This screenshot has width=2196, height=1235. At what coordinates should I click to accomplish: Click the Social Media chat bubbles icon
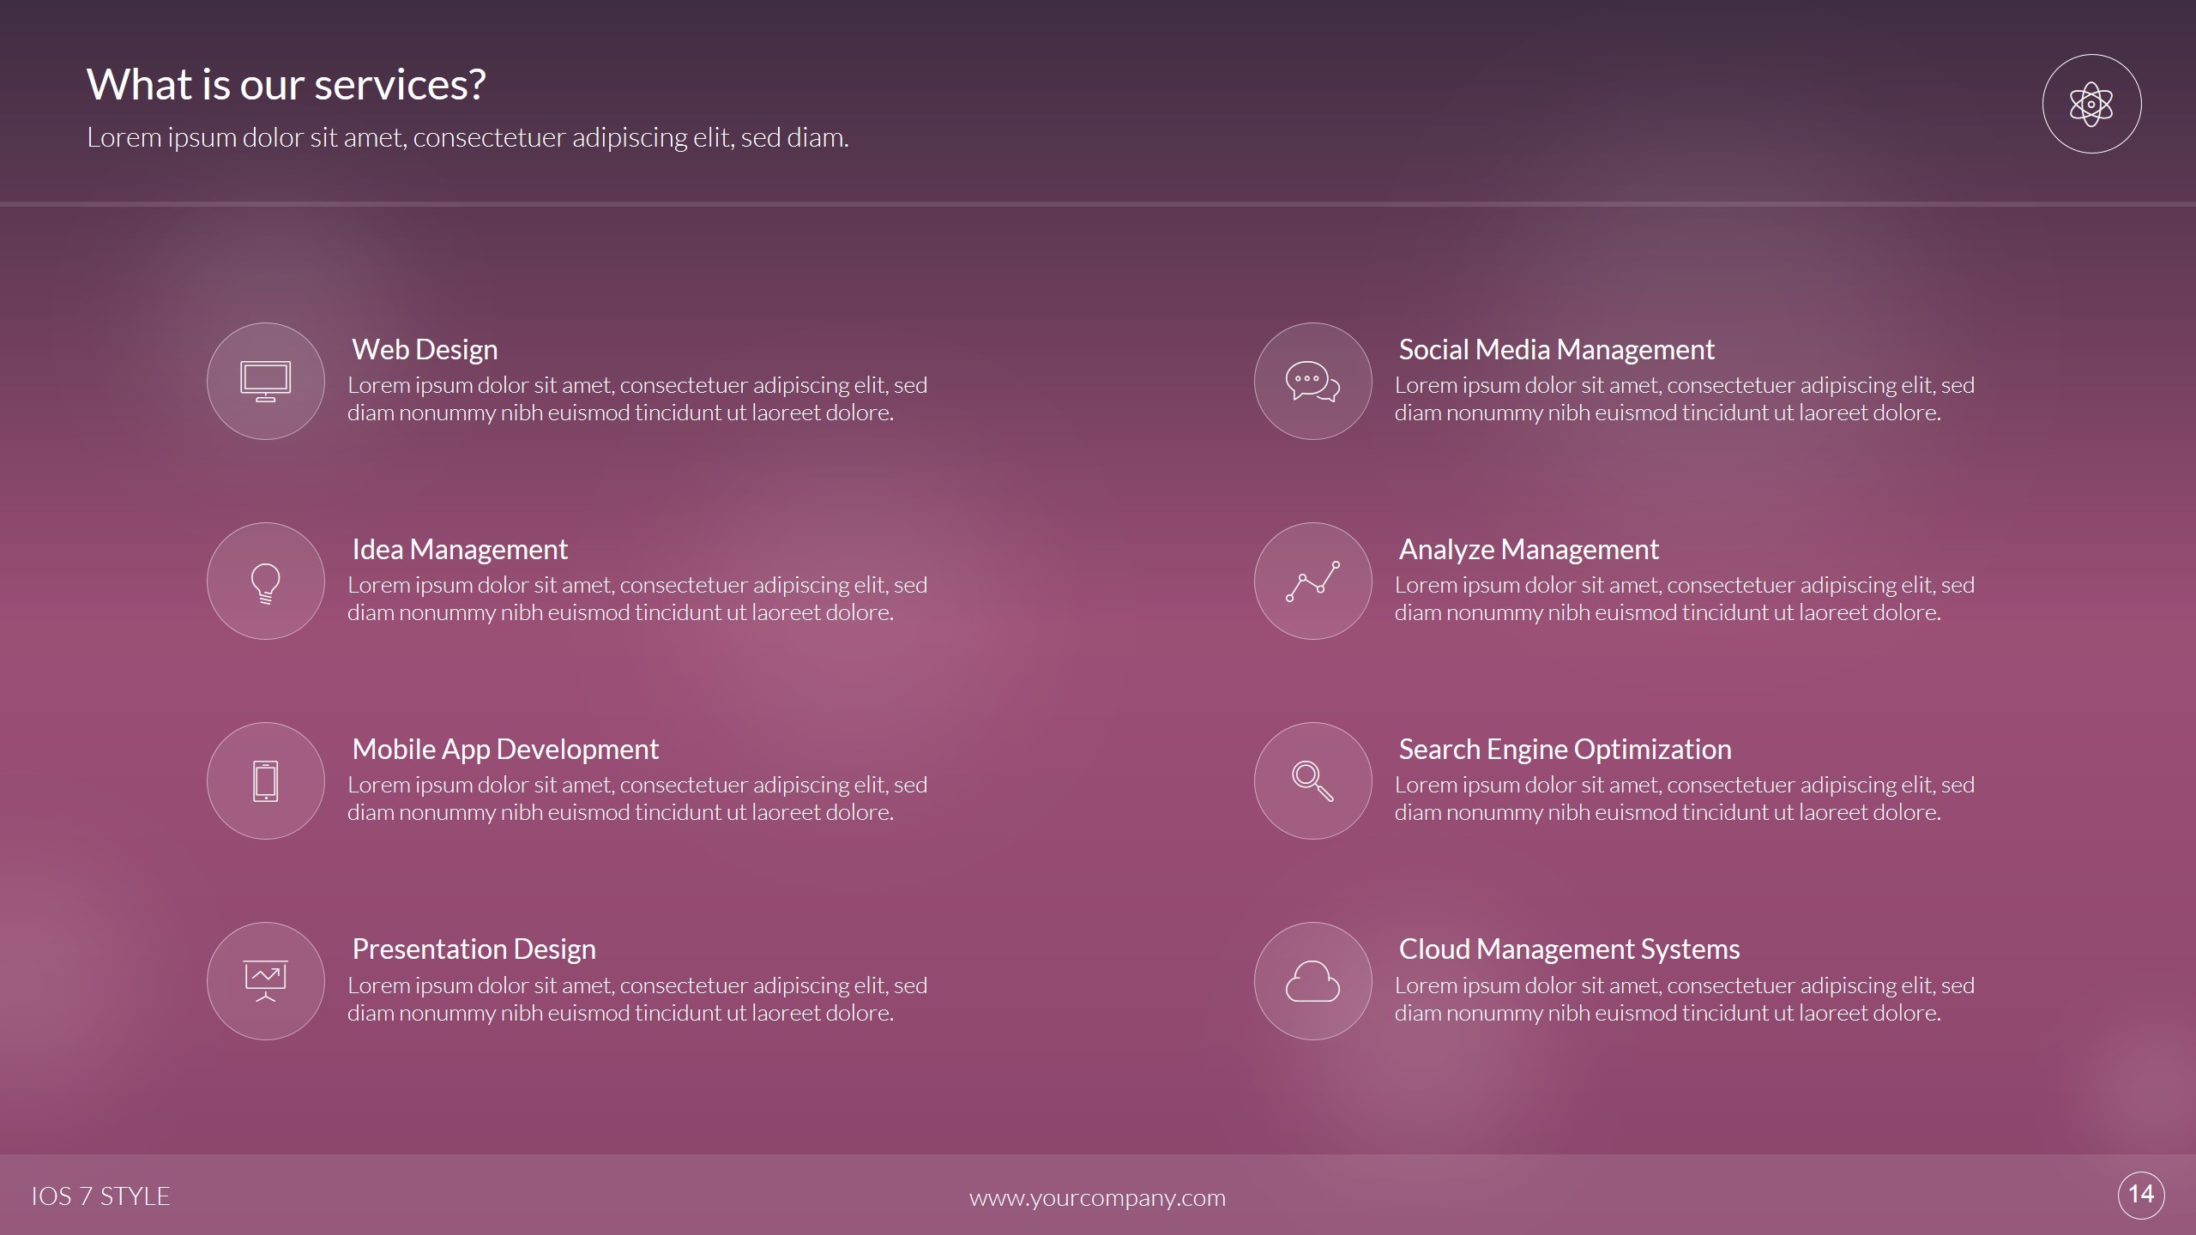(x=1312, y=382)
